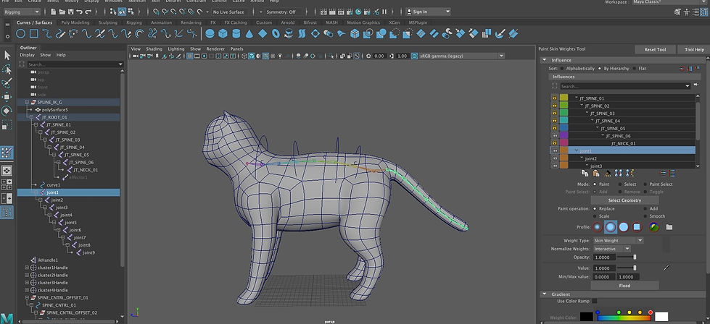Create a polygon sphere from the shelf
Screen dimensions: 710x324
pyautogui.click(x=210, y=33)
